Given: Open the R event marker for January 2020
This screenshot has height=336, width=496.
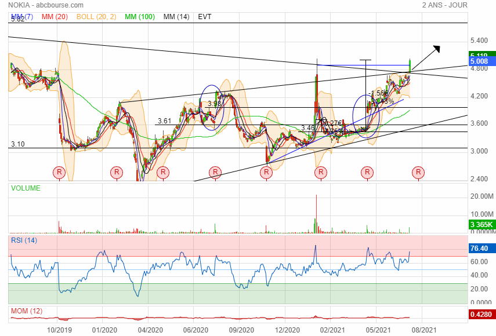Looking at the screenshot, I should (x=117, y=173).
